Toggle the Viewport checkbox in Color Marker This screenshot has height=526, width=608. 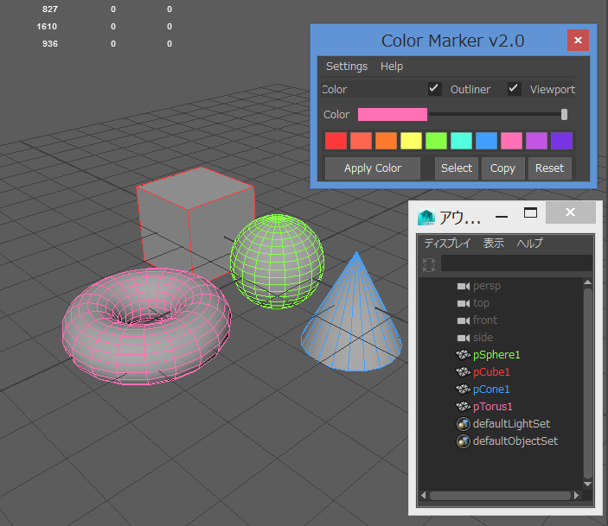pyautogui.click(x=515, y=89)
